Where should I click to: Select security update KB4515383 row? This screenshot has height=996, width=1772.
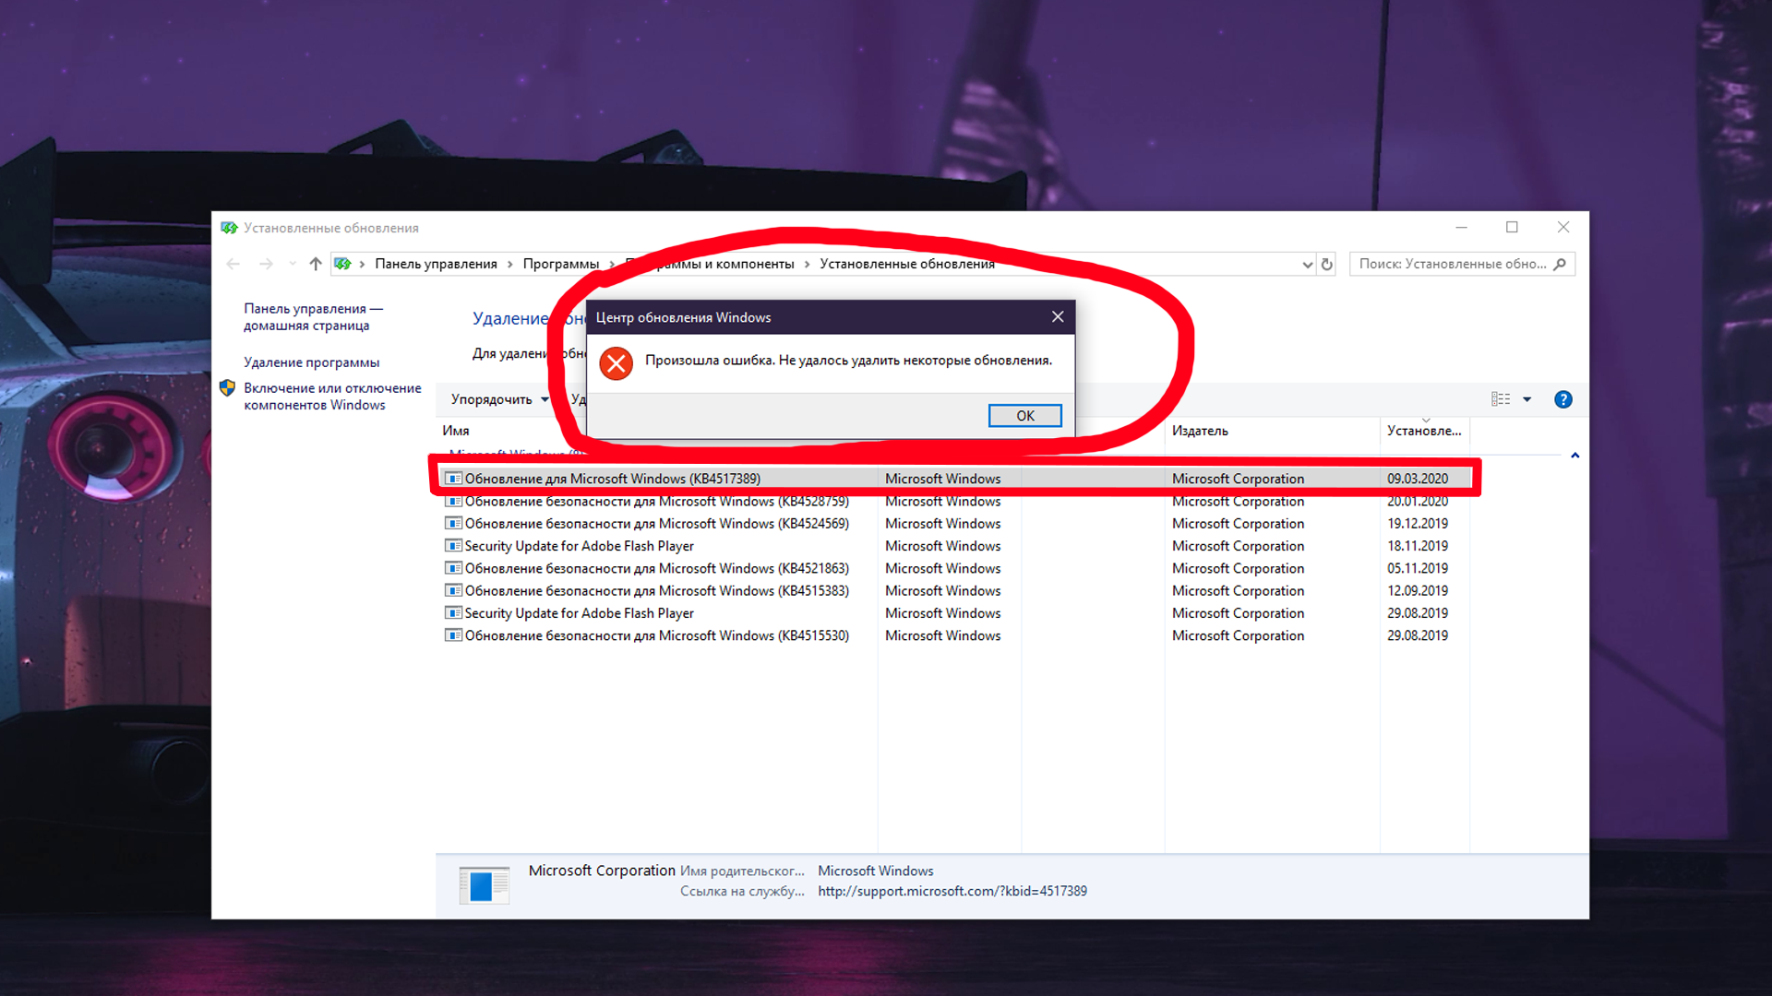tap(956, 591)
